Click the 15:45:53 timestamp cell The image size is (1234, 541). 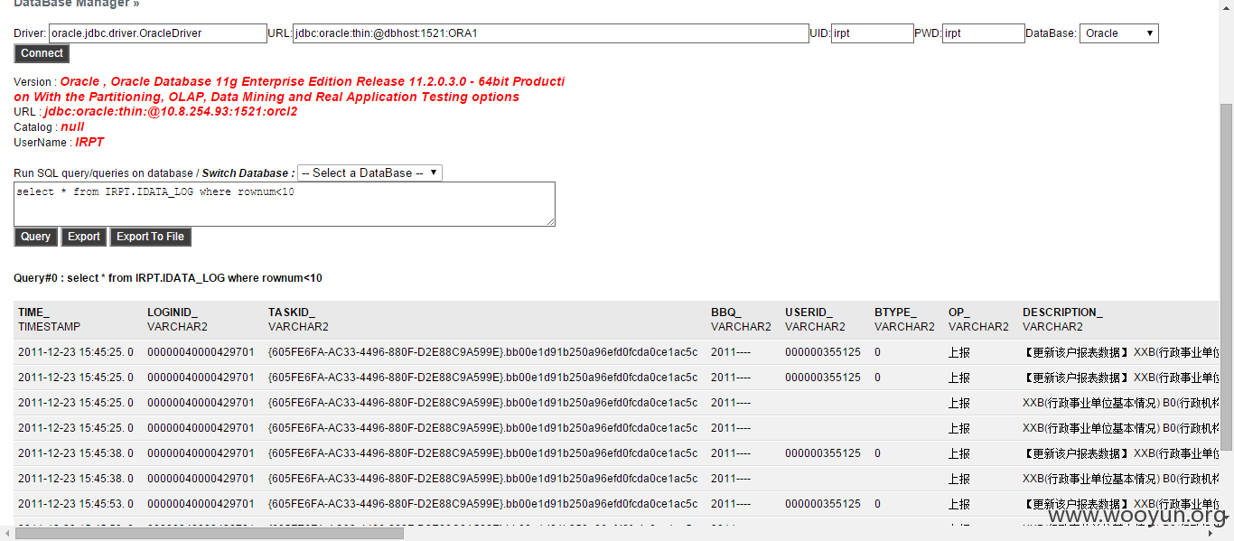click(x=76, y=504)
